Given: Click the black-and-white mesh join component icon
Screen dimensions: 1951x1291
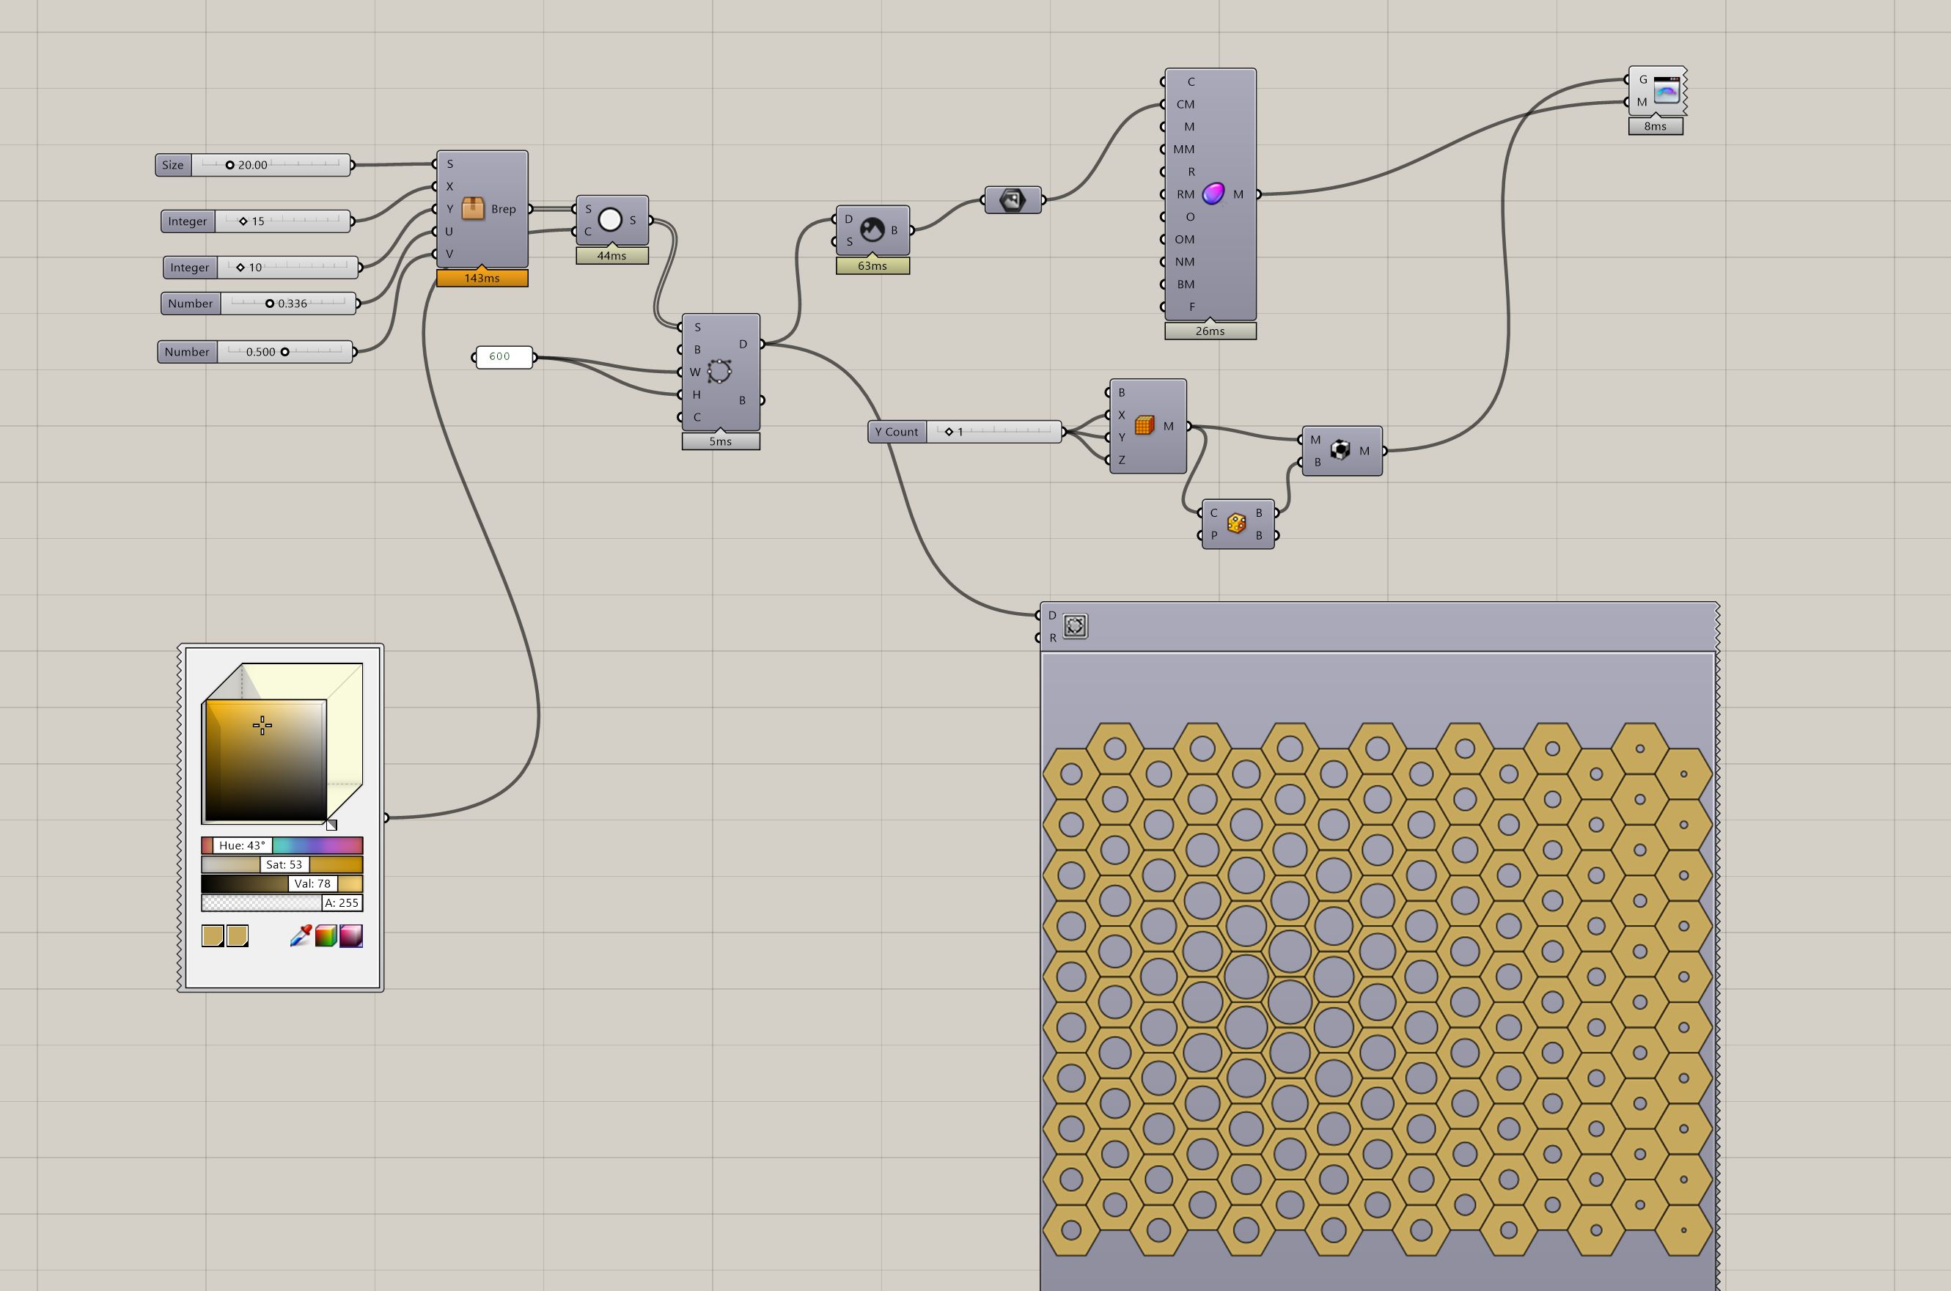Looking at the screenshot, I should pos(1340,450).
